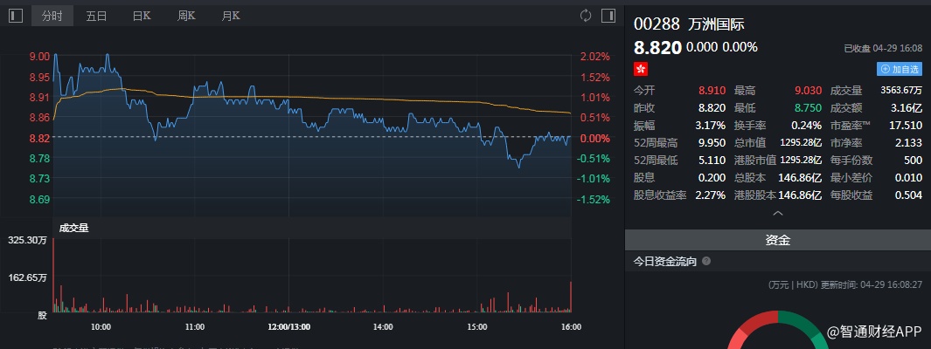Click the 成交量 volume chart label
The image size is (931, 349).
coord(73,228)
